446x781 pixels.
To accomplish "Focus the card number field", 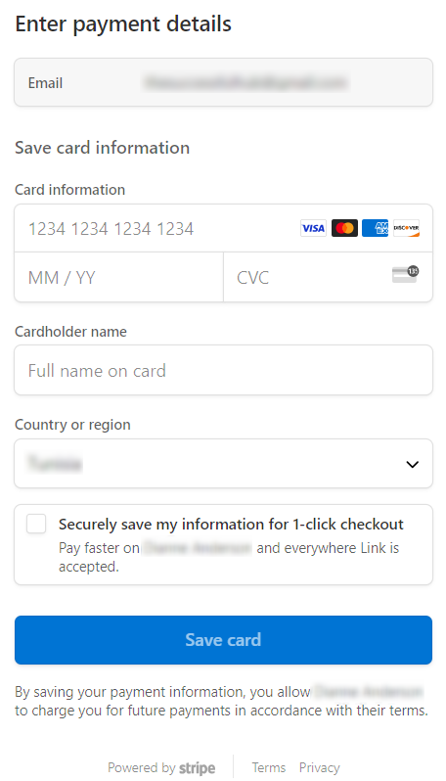I will pos(224,229).
